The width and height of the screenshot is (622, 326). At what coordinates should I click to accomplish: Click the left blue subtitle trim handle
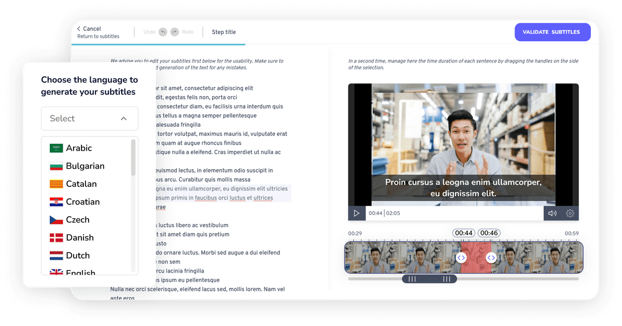461,257
